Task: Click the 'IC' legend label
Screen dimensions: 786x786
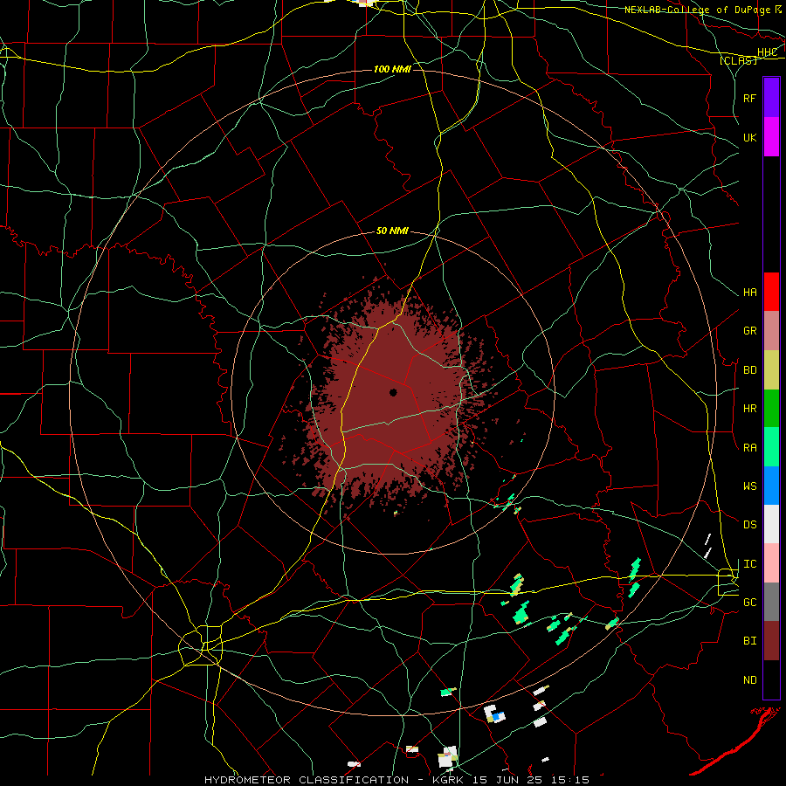Action: click(750, 564)
